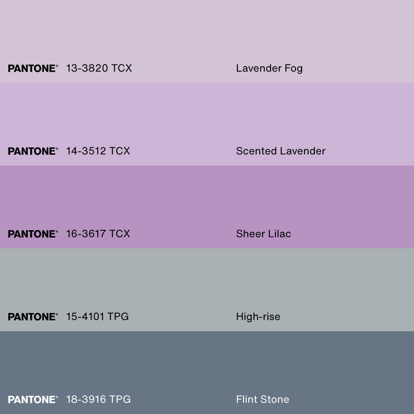414x414 pixels.
Task: Click the Pantone logo beside 16-3617 TCX
Action: pyautogui.click(x=33, y=234)
